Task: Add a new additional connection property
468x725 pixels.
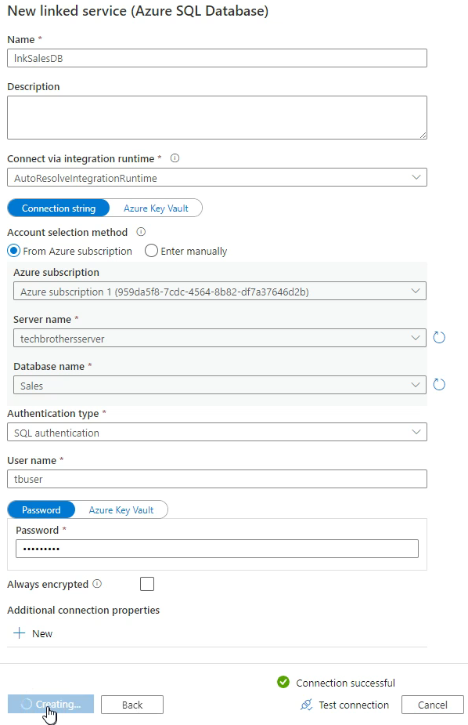Action: (x=33, y=633)
